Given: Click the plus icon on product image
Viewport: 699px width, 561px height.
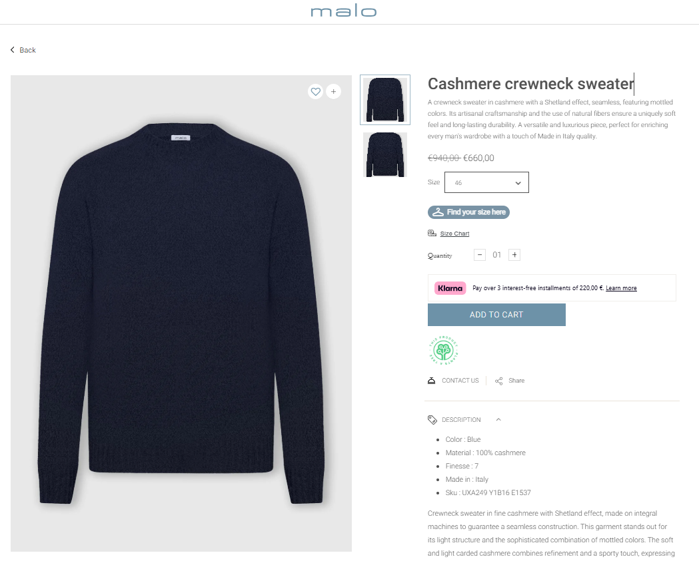Looking at the screenshot, I should click(334, 92).
